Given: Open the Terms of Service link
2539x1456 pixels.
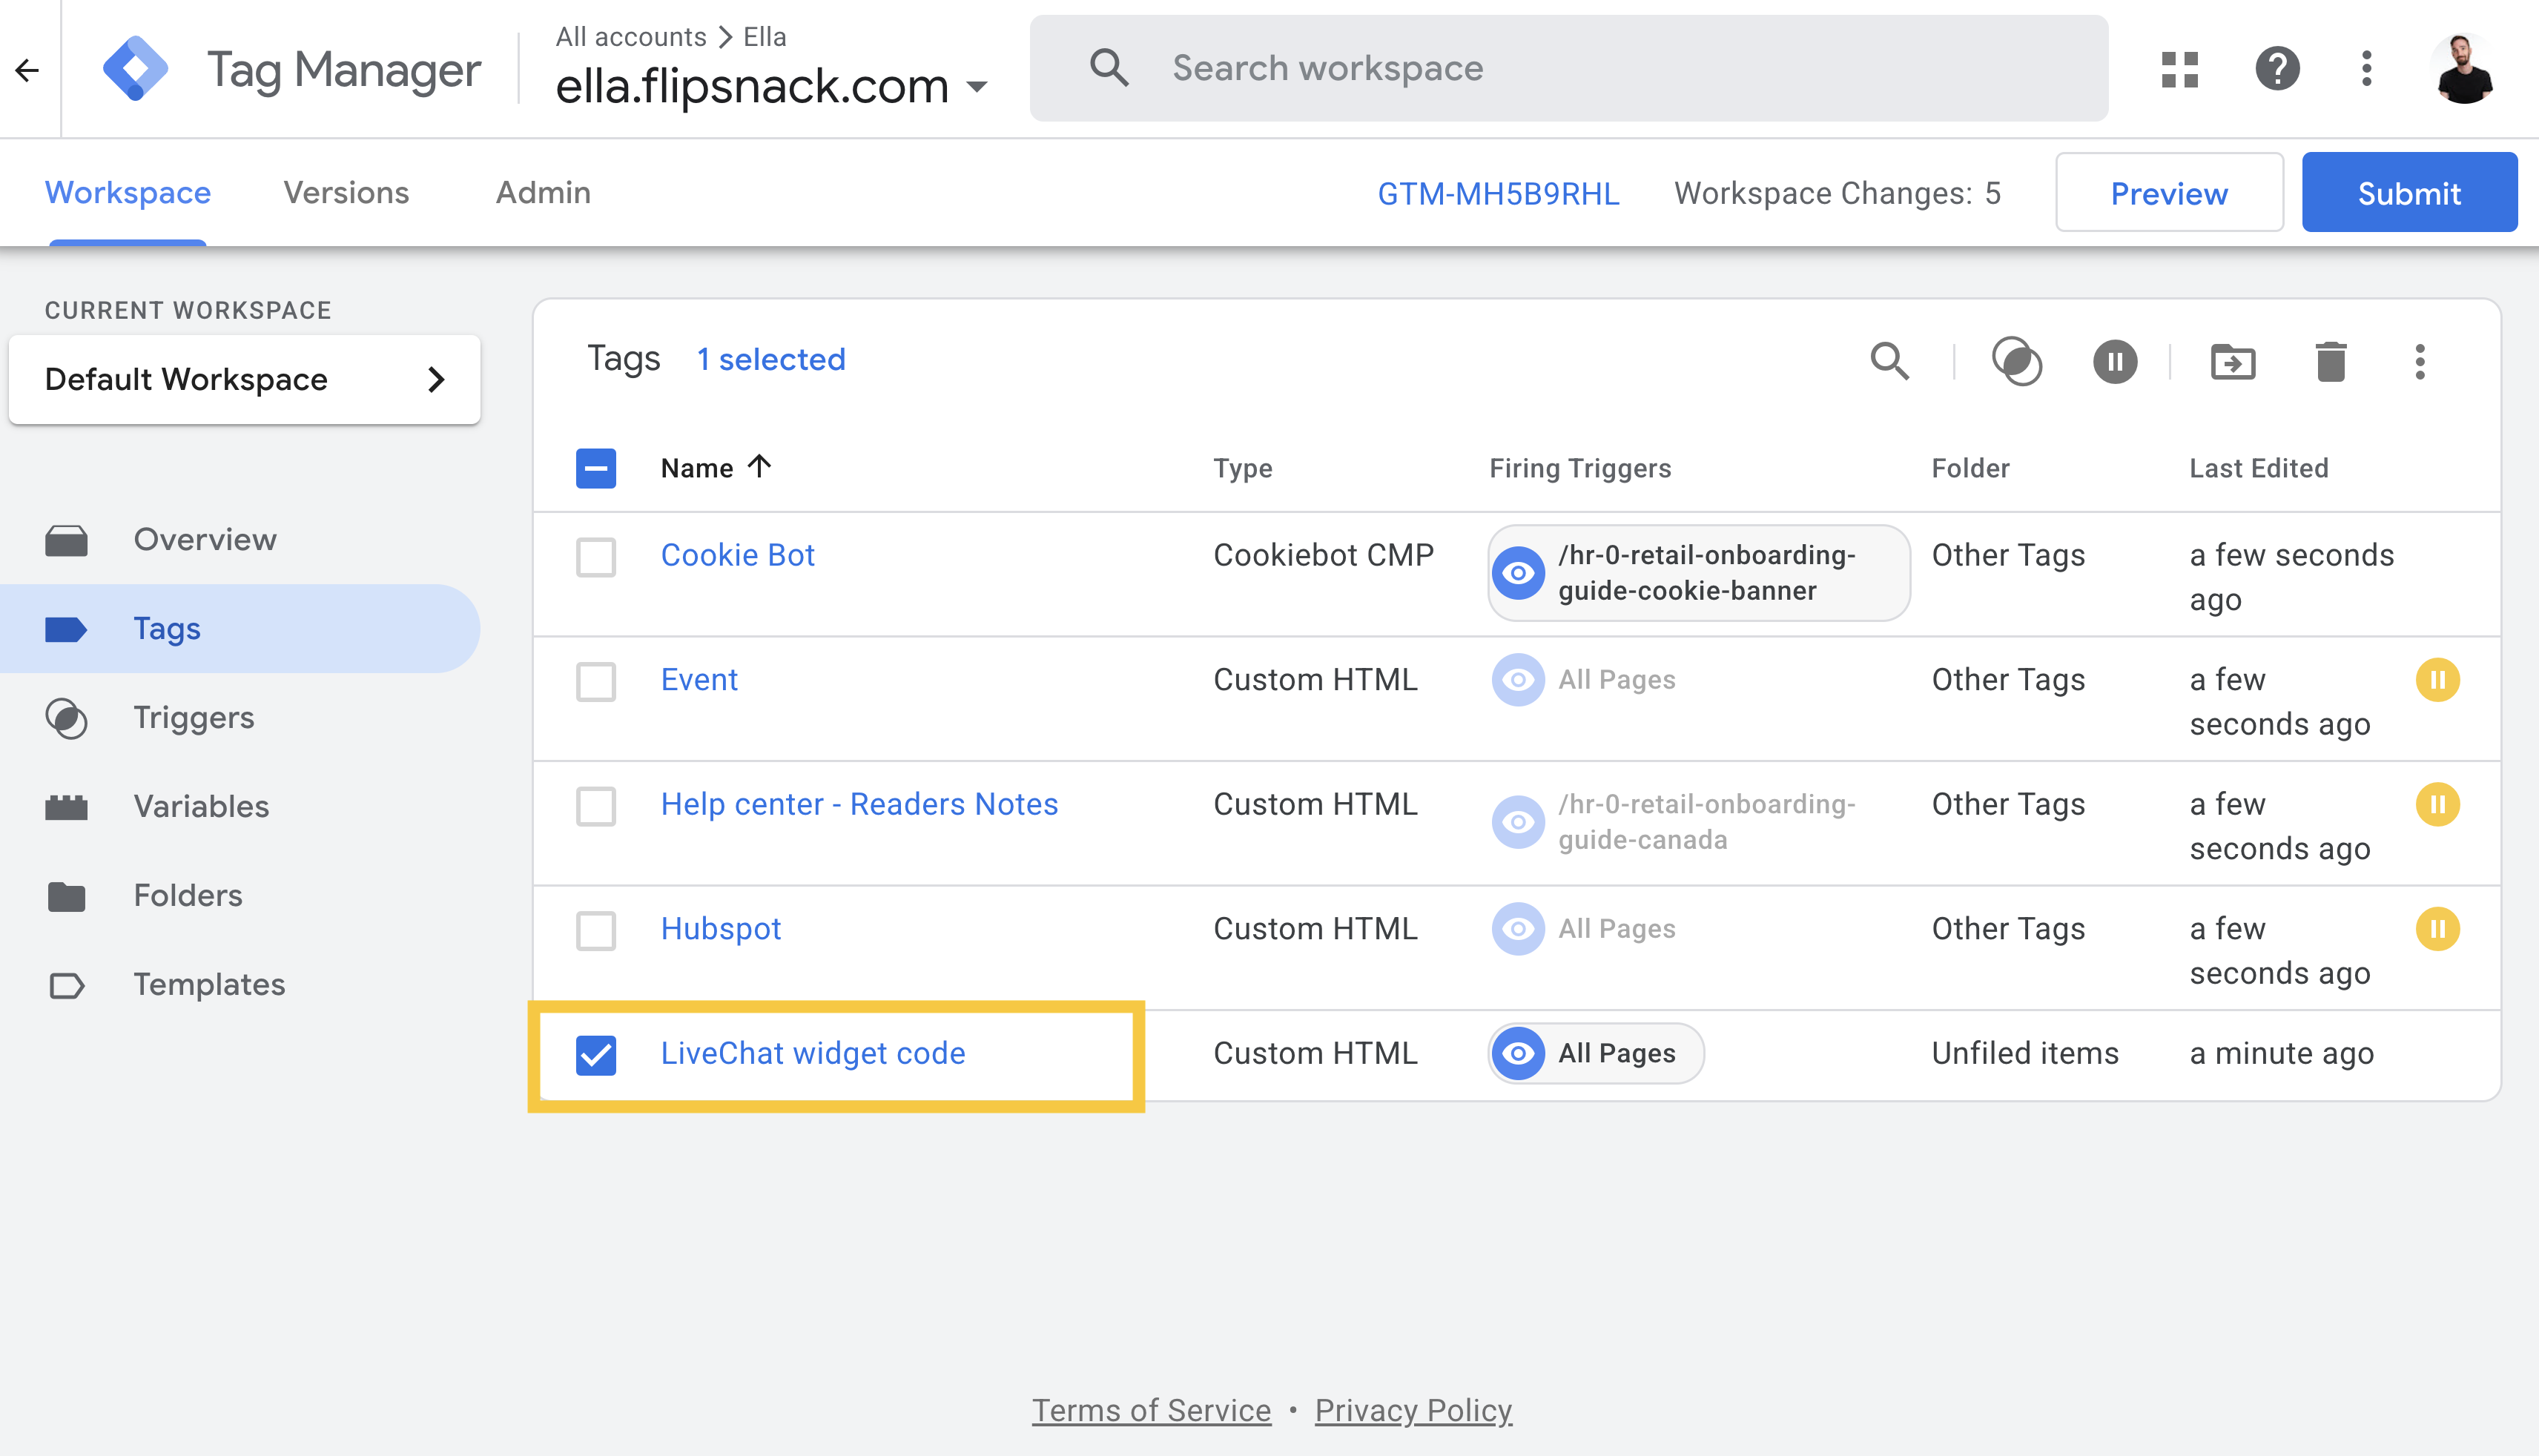Looking at the screenshot, I should pyautogui.click(x=1151, y=1410).
